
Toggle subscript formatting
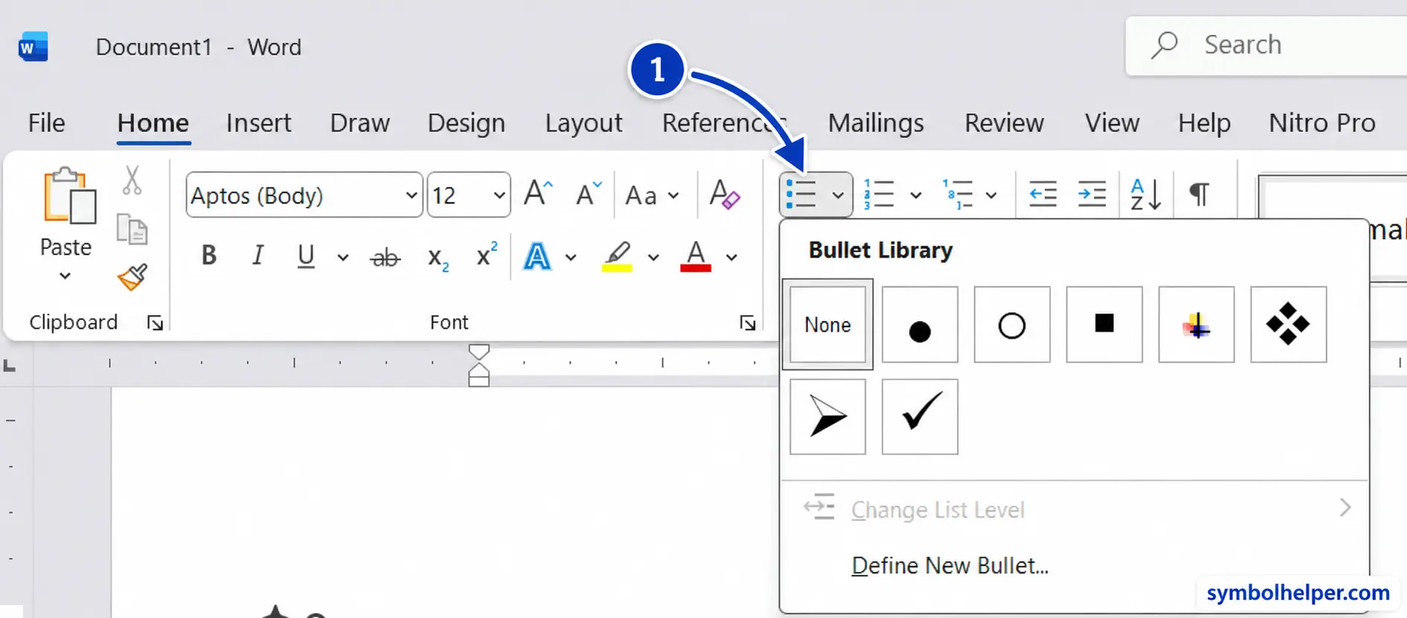438,257
